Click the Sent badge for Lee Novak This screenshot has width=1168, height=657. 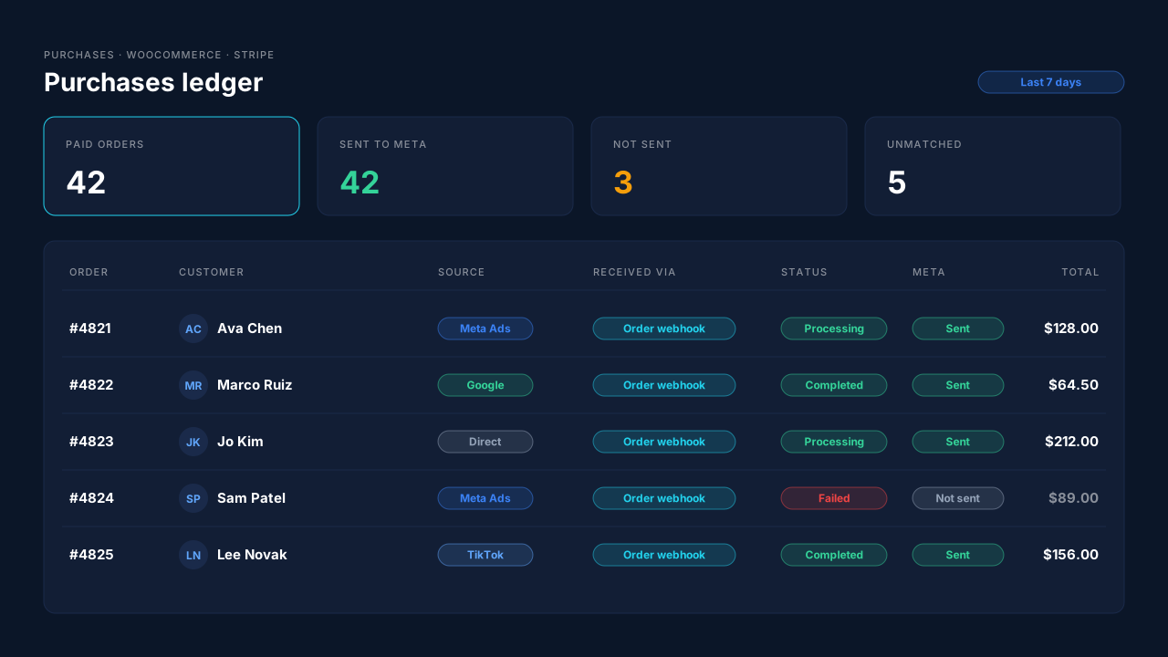click(x=958, y=555)
